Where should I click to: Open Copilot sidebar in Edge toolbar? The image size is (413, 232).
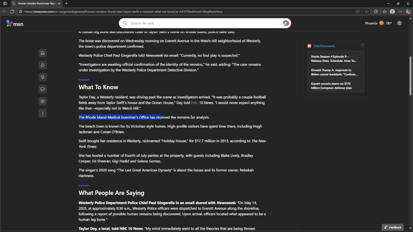[x=408, y=12]
